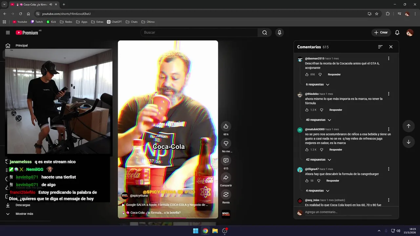Viewport: 420px width, 236px height.
Task: Show hidden tray icons chevron
Action: click(x=379, y=231)
